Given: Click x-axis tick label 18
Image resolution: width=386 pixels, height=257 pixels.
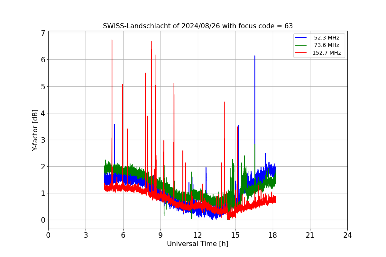Looking at the screenshot, I should 272,235.
